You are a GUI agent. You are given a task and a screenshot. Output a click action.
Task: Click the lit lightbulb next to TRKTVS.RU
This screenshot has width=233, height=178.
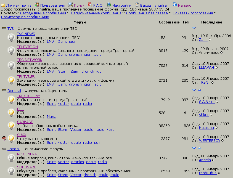[11, 80]
